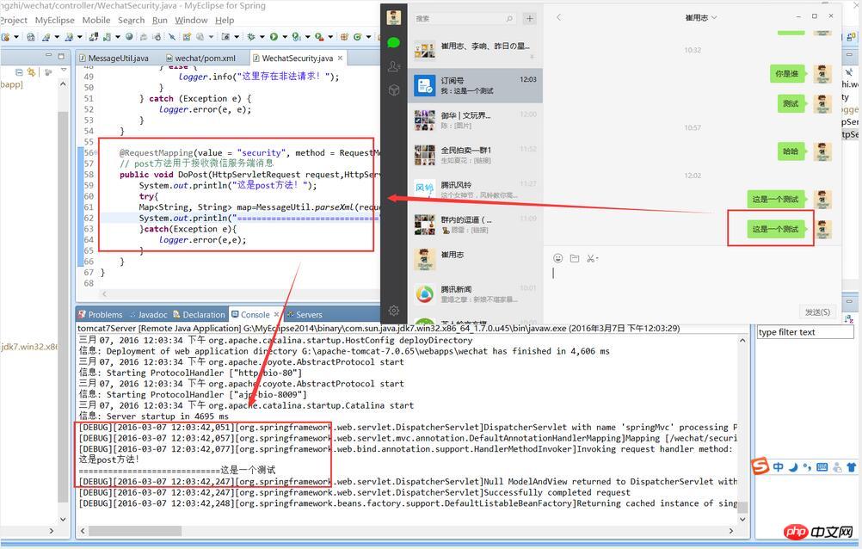
Task: Open WeChat contacts from the sidebar
Action: click(394, 66)
